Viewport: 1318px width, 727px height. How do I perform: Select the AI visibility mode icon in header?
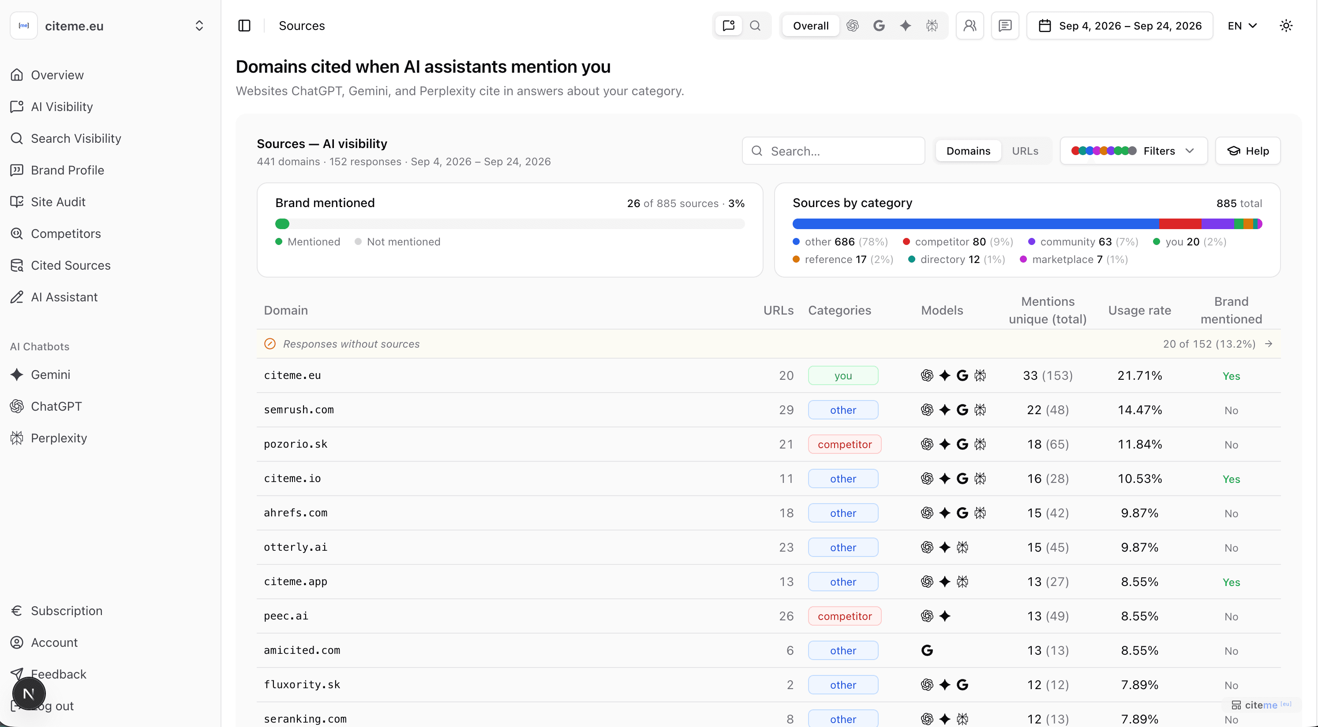[729, 26]
